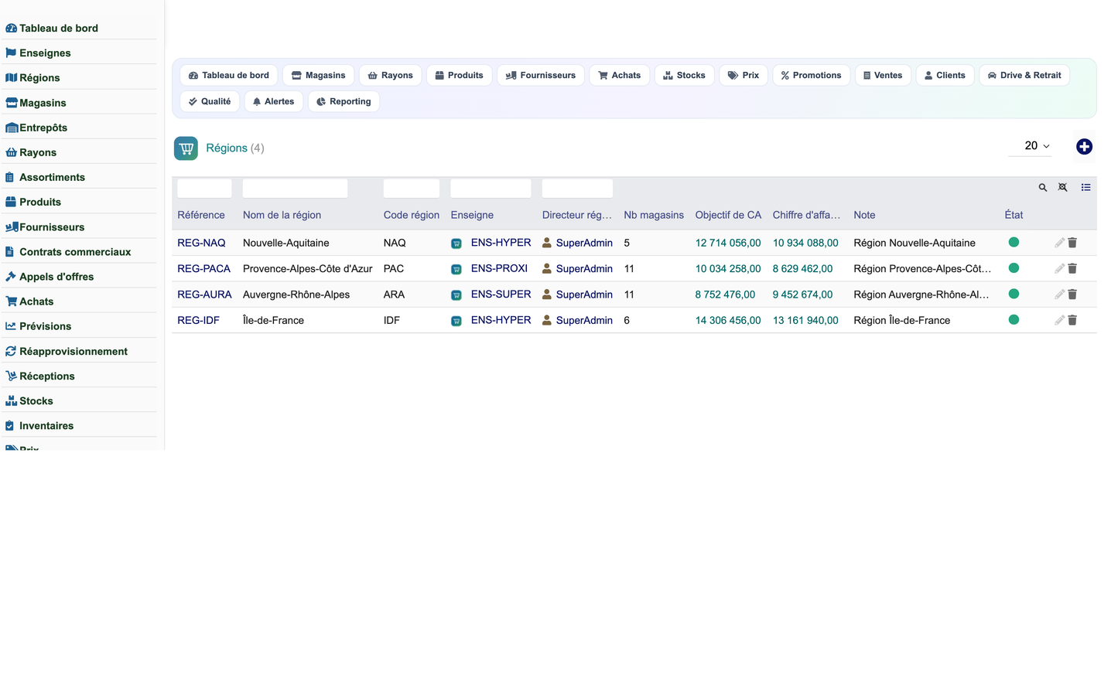Screen dimensions: 1118x691
Task: Click the 9 452 674,00 revenue value
Action: (x=802, y=294)
